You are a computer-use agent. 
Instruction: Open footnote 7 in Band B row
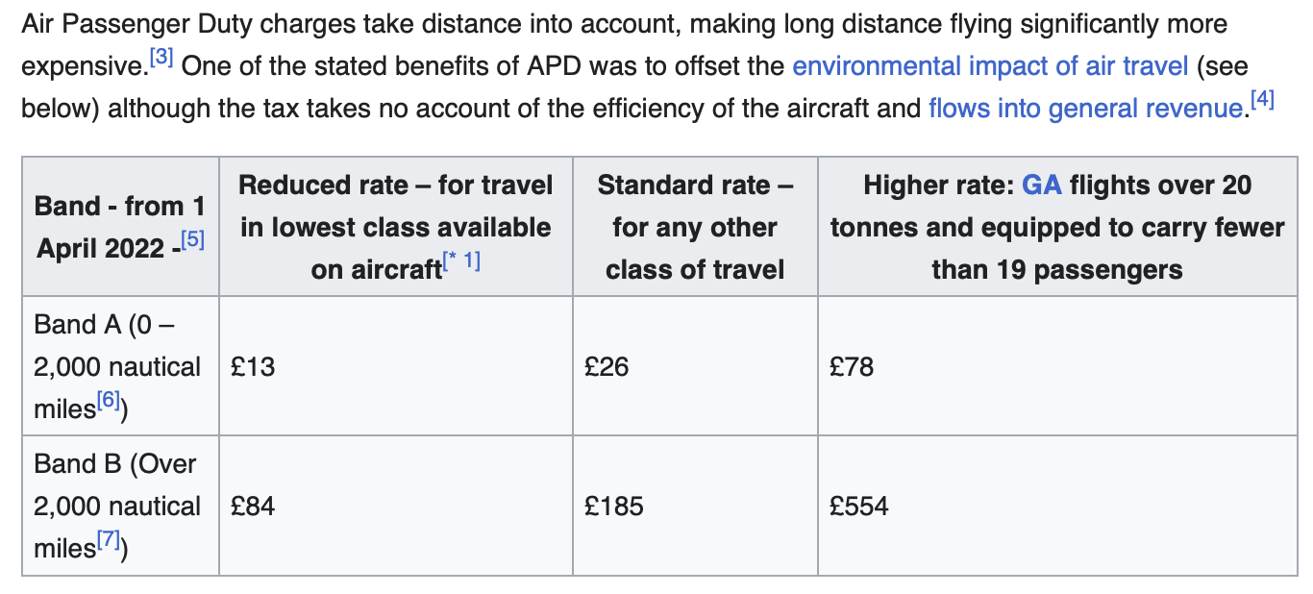tap(109, 539)
